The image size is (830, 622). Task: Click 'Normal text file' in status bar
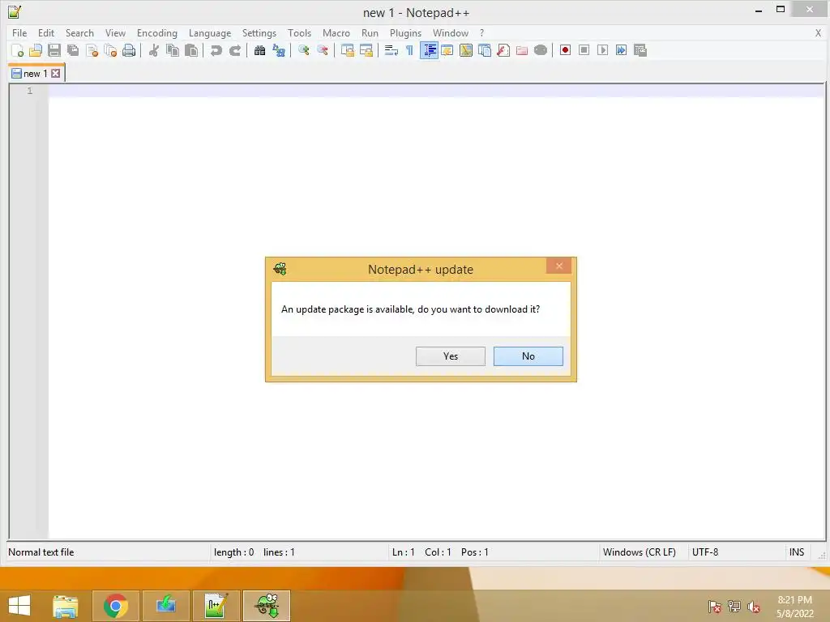coord(41,552)
